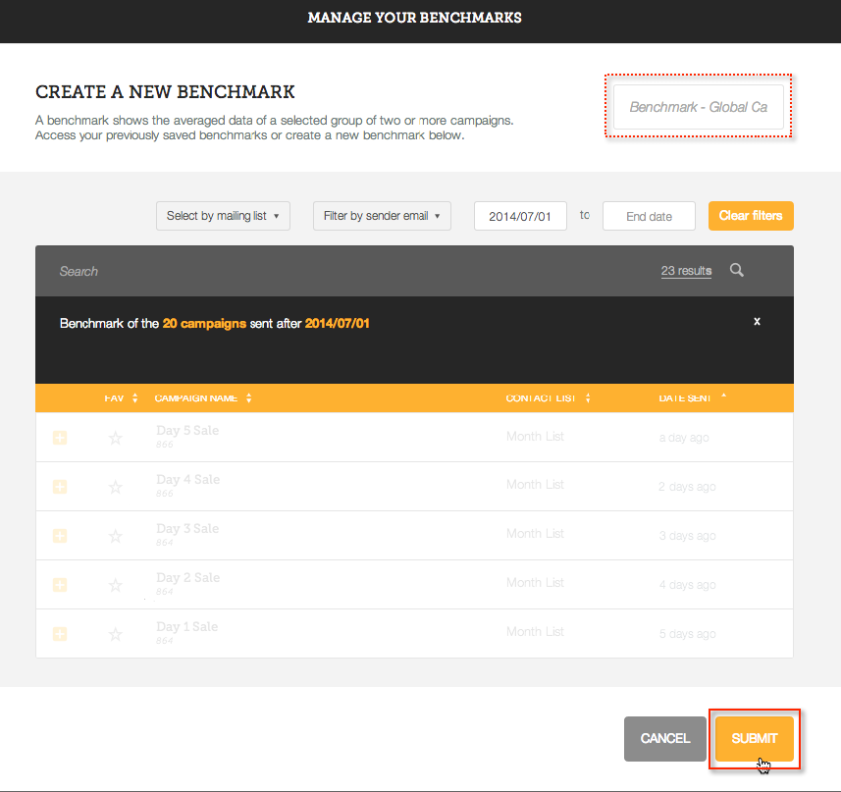Viewport: 841px width, 792px height.
Task: Favorite the Day 3 Sale campaign star
Action: pos(116,536)
